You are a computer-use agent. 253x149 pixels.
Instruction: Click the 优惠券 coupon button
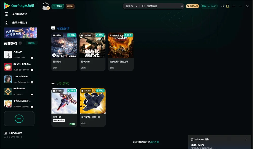[70, 6]
